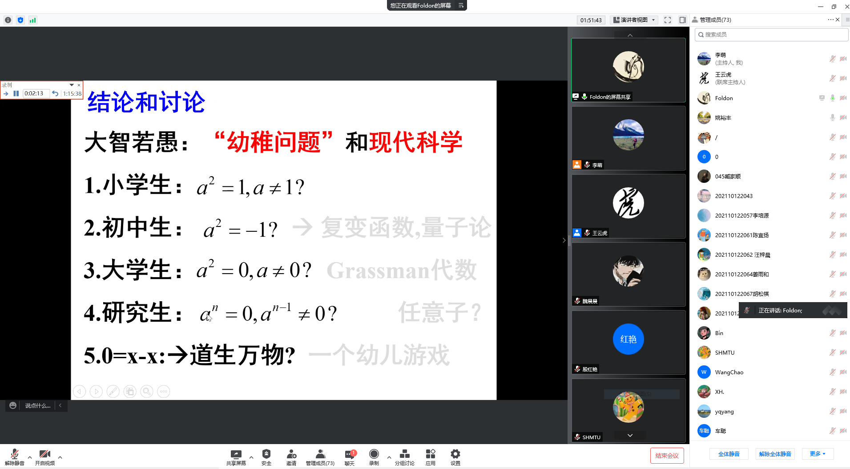Turn on camera with 开启视频
Image resolution: width=850 pixels, height=469 pixels.
click(45, 457)
